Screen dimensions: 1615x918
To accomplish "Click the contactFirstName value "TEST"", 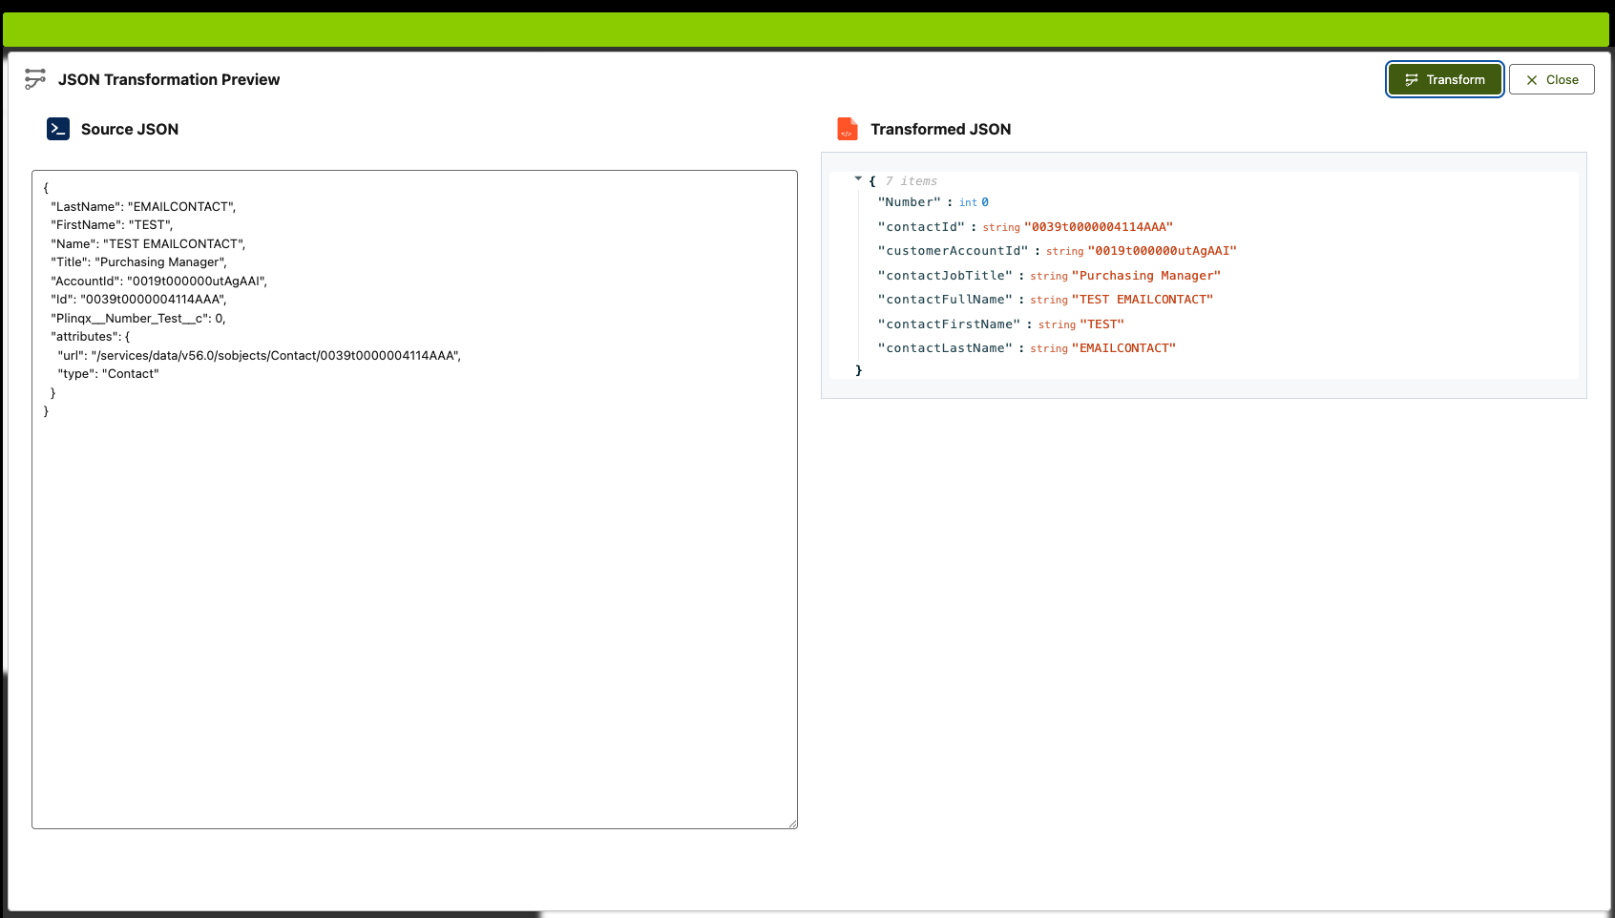I will 1101,324.
